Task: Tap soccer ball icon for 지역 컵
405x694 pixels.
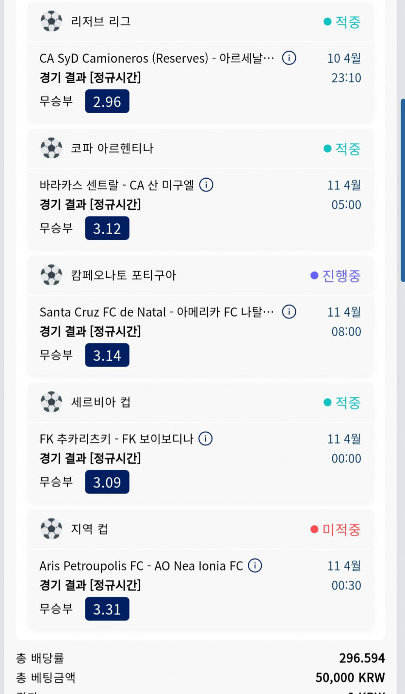Action: 51,529
